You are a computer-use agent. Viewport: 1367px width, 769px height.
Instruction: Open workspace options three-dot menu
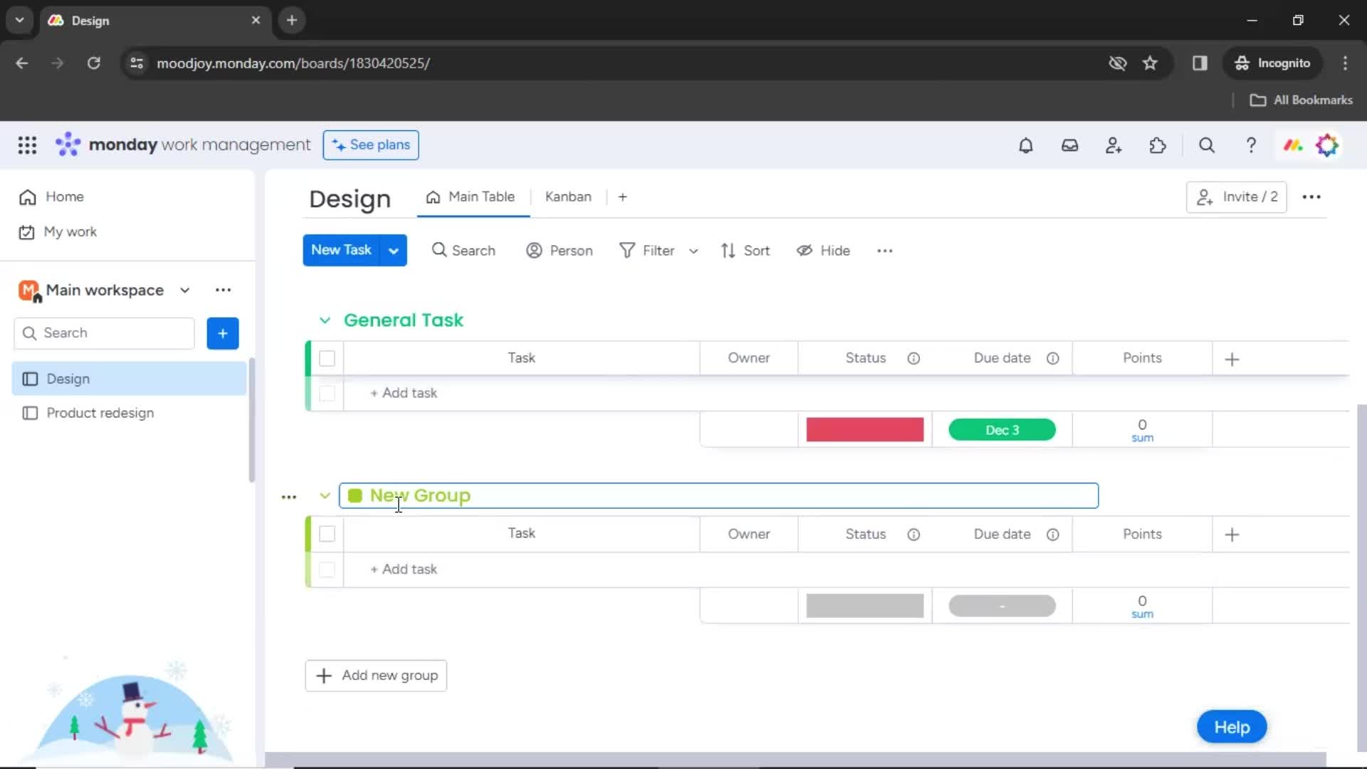click(x=223, y=290)
